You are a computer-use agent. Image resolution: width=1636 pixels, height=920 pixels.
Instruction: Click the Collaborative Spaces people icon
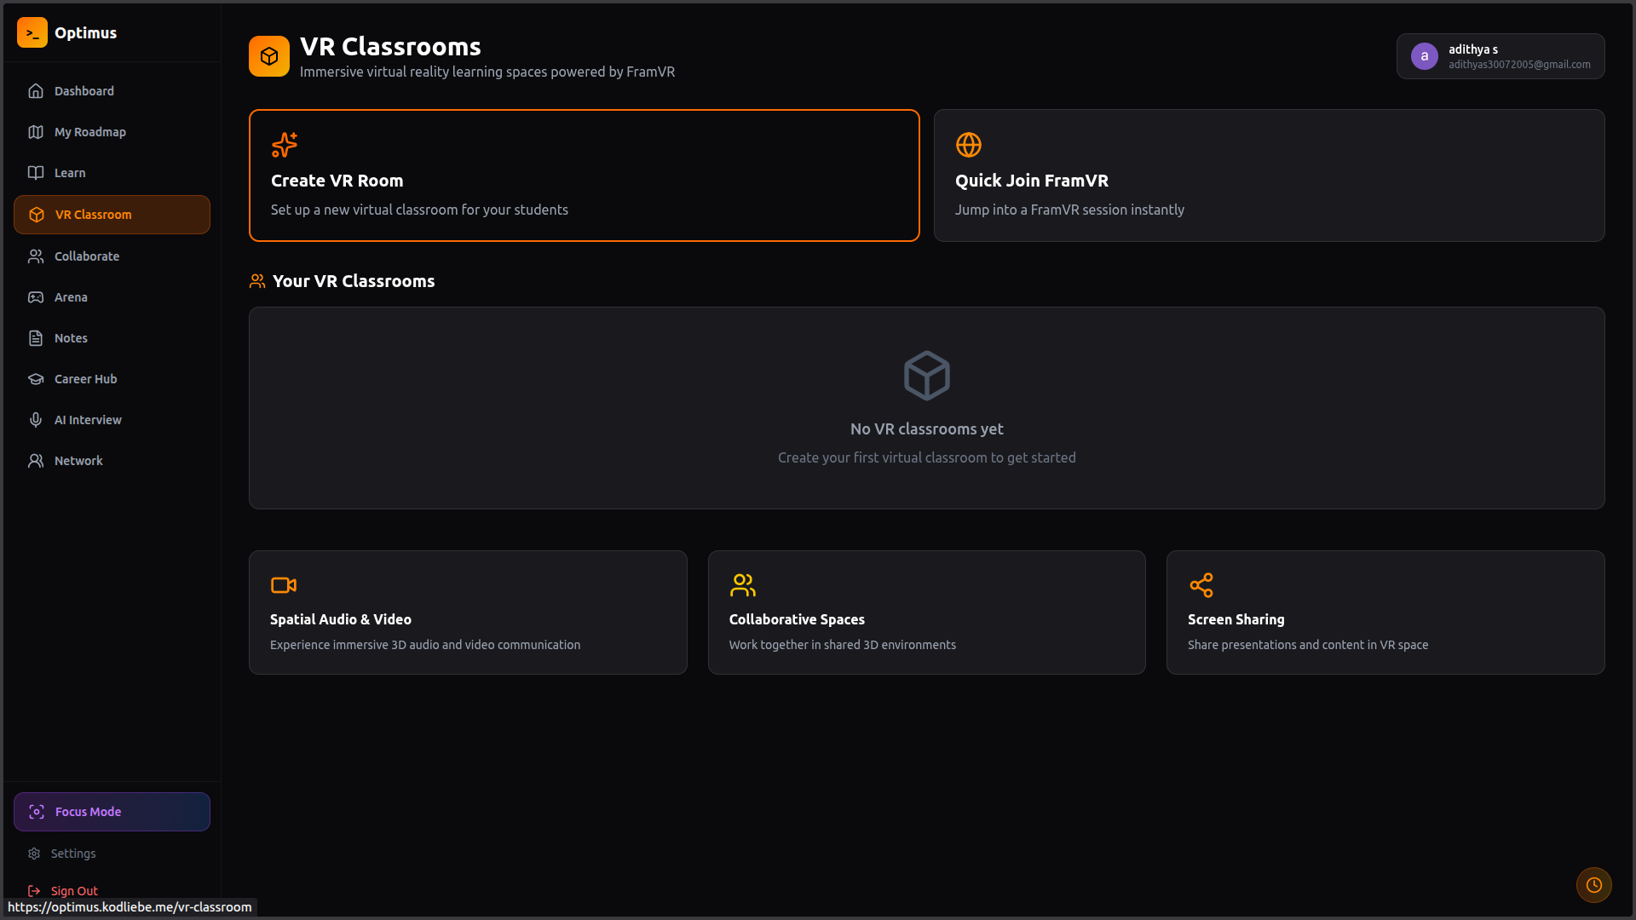point(743,585)
